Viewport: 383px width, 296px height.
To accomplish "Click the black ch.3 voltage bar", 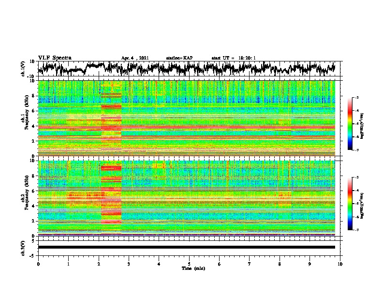I will [186, 247].
